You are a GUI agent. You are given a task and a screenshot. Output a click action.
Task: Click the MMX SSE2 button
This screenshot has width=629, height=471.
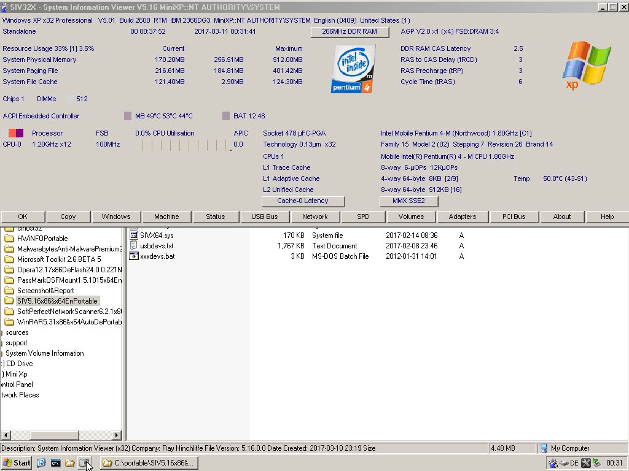[x=408, y=201]
